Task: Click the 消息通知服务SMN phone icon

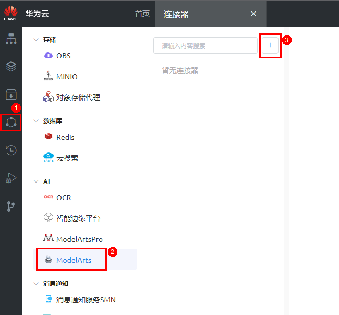Action: pos(49,299)
